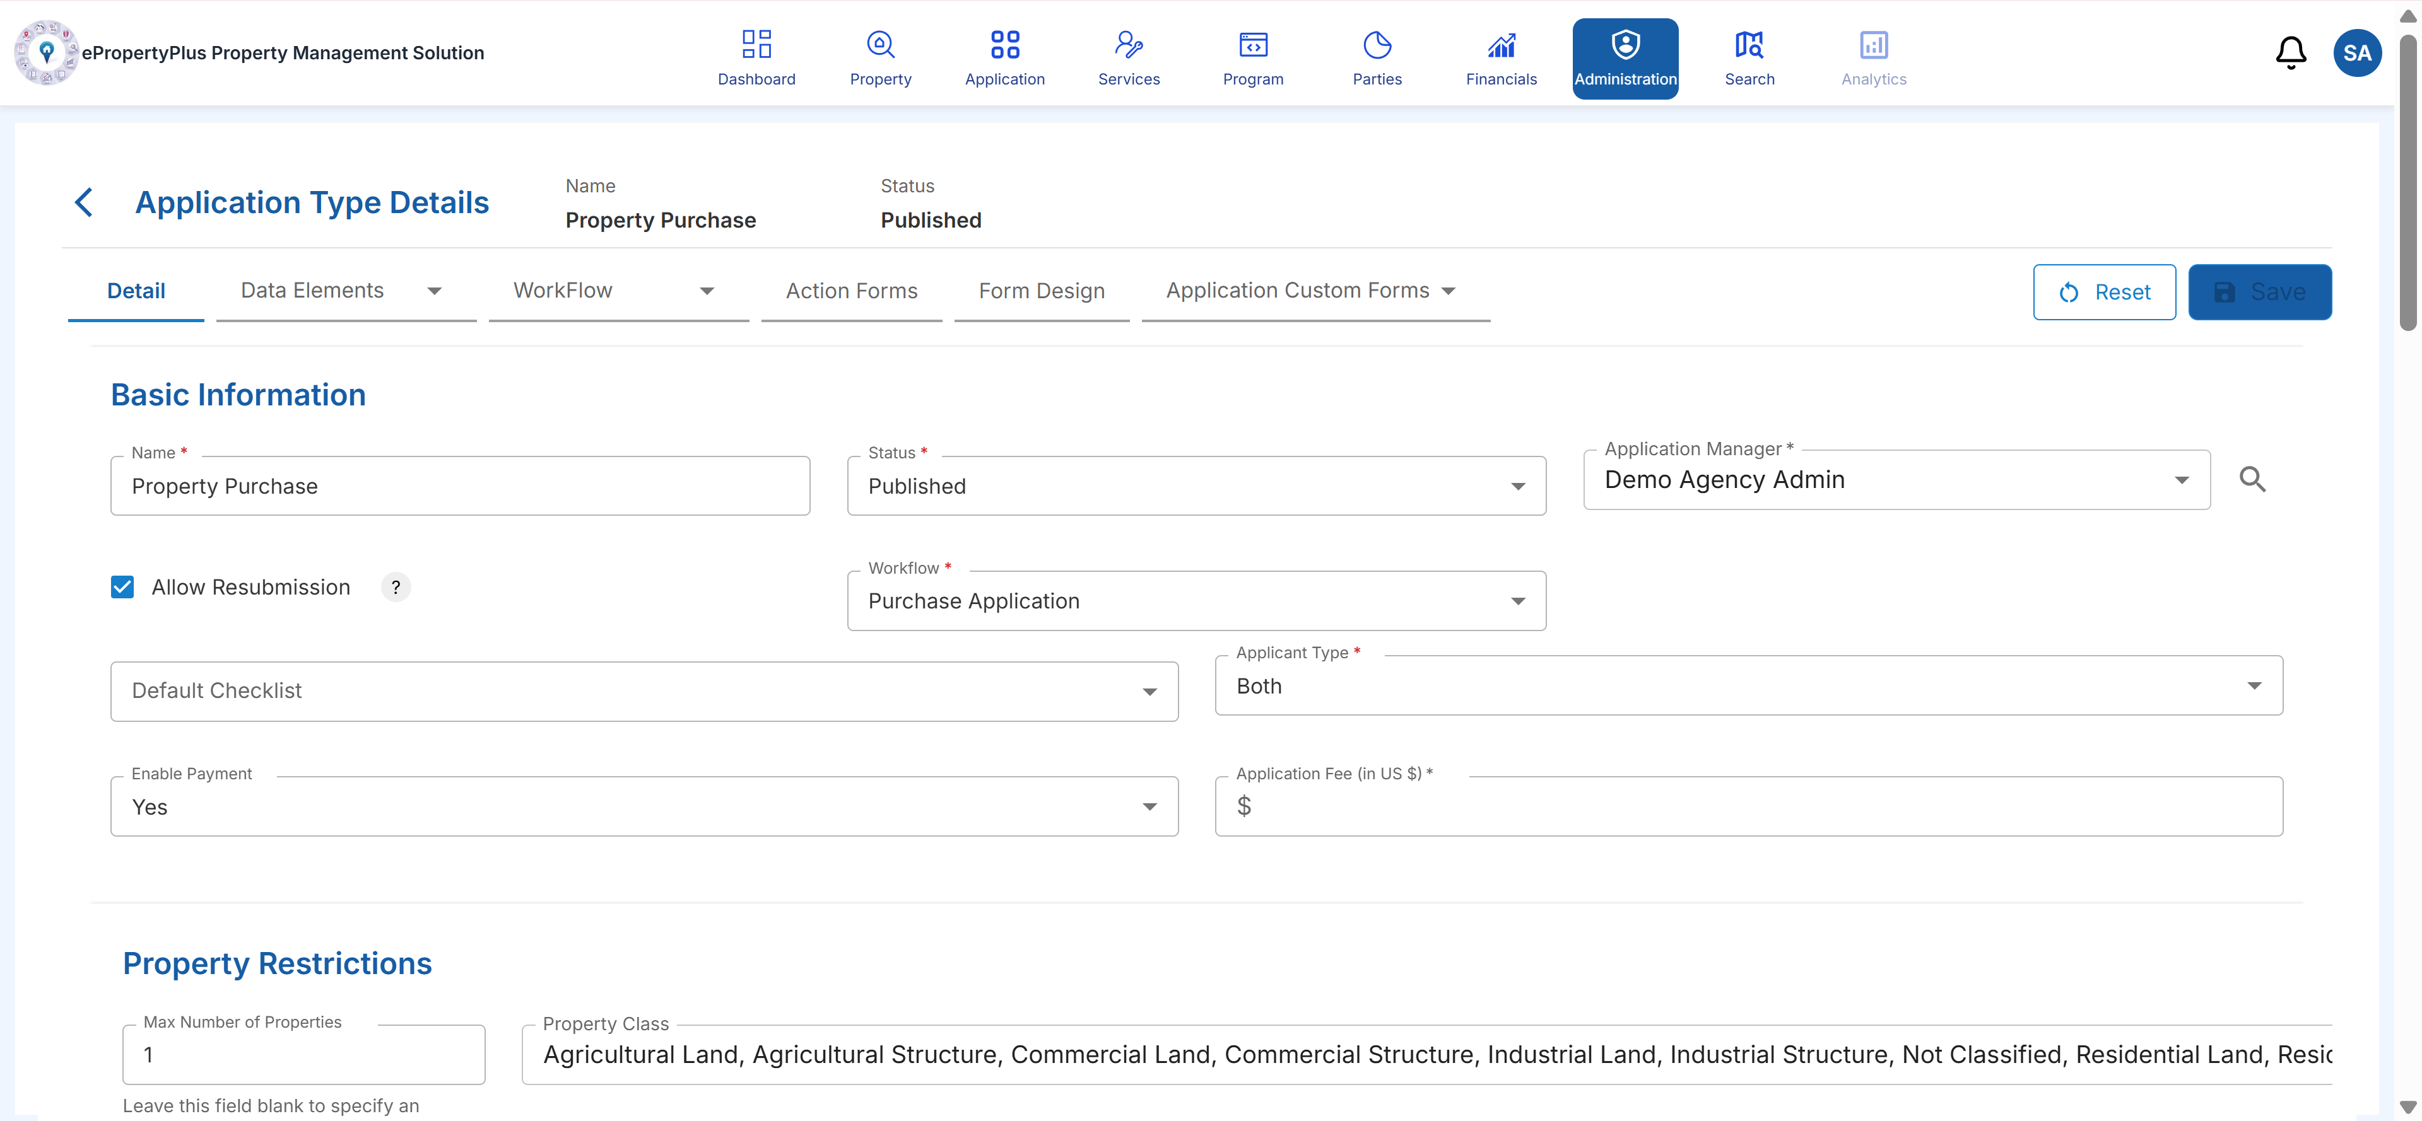2422x1121 pixels.
Task: Click the help question mark beside Allow Resubmission
Action: click(396, 587)
